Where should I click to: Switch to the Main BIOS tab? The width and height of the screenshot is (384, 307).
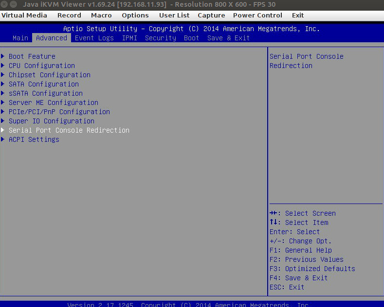20,38
